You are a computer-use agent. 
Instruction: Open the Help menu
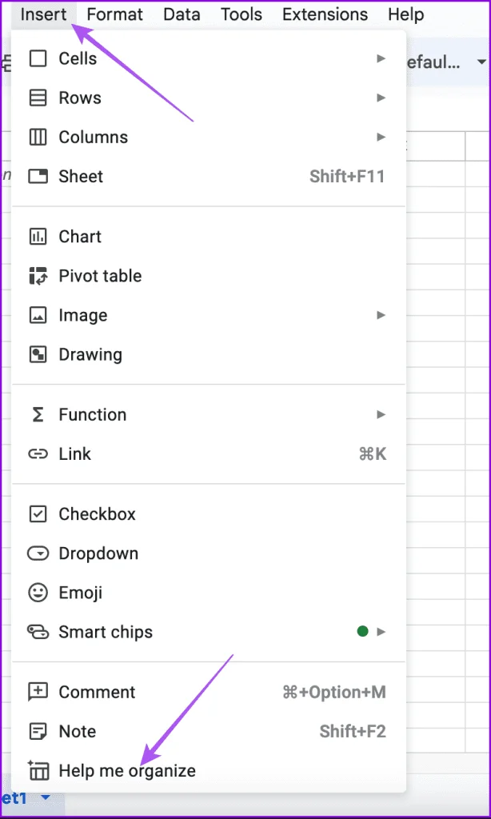405,14
